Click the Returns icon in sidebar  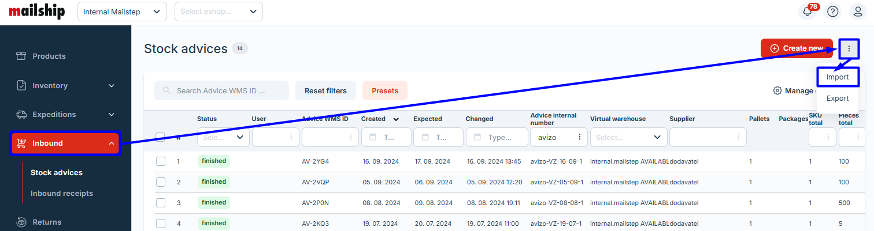coord(21,222)
